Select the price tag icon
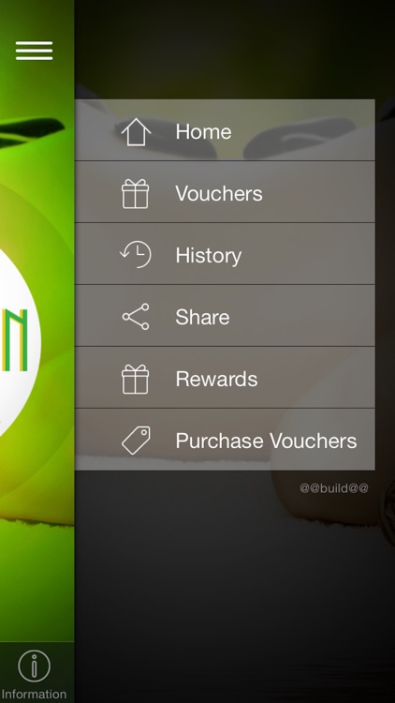This screenshot has width=395, height=703. [x=136, y=441]
